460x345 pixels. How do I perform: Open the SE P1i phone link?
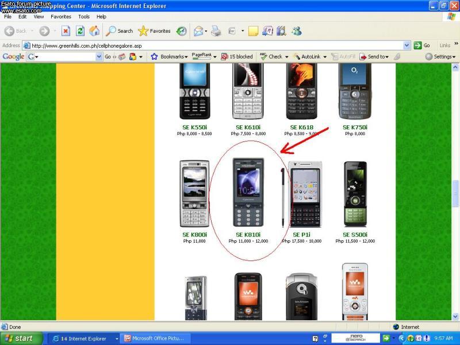pyautogui.click(x=301, y=235)
